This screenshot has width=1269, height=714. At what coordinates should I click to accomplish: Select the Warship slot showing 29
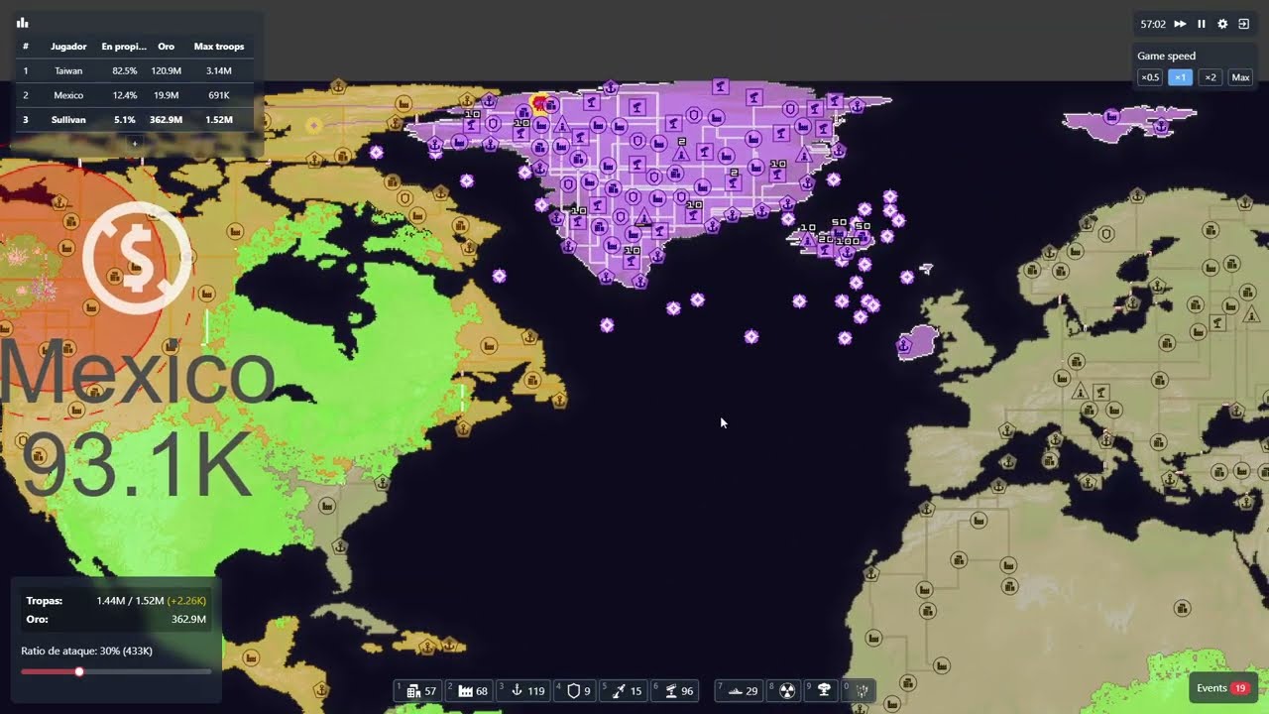coord(739,690)
